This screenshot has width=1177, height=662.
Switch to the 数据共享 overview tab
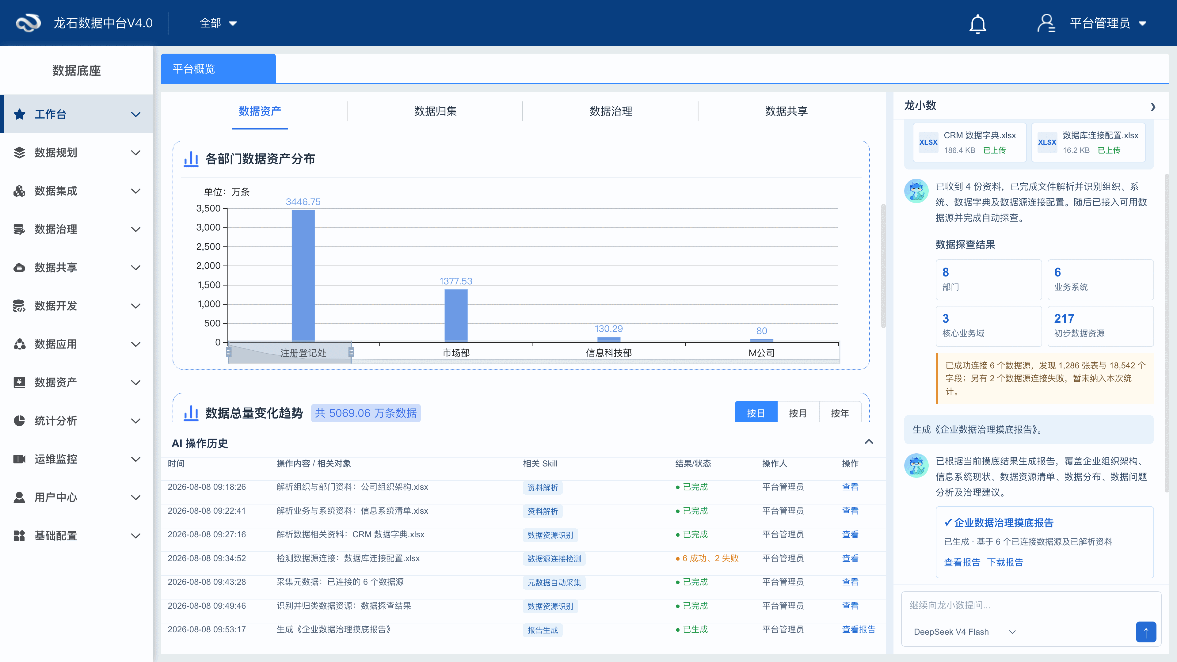point(786,111)
